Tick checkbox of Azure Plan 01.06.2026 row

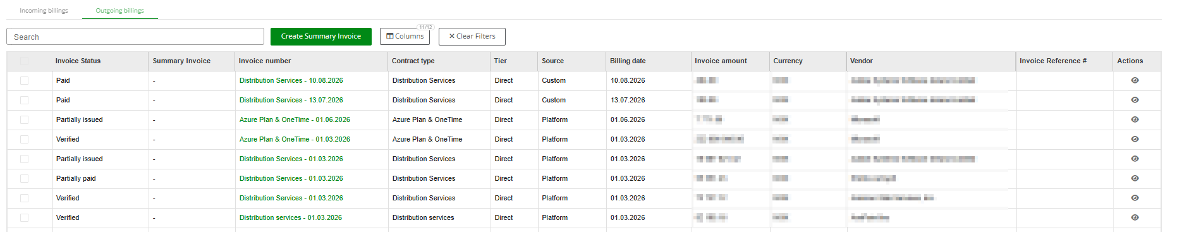click(x=24, y=120)
